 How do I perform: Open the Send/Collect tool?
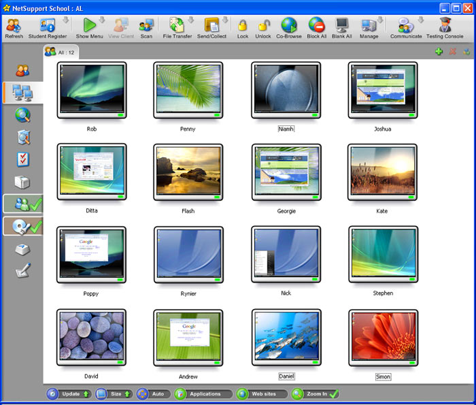pyautogui.click(x=211, y=29)
